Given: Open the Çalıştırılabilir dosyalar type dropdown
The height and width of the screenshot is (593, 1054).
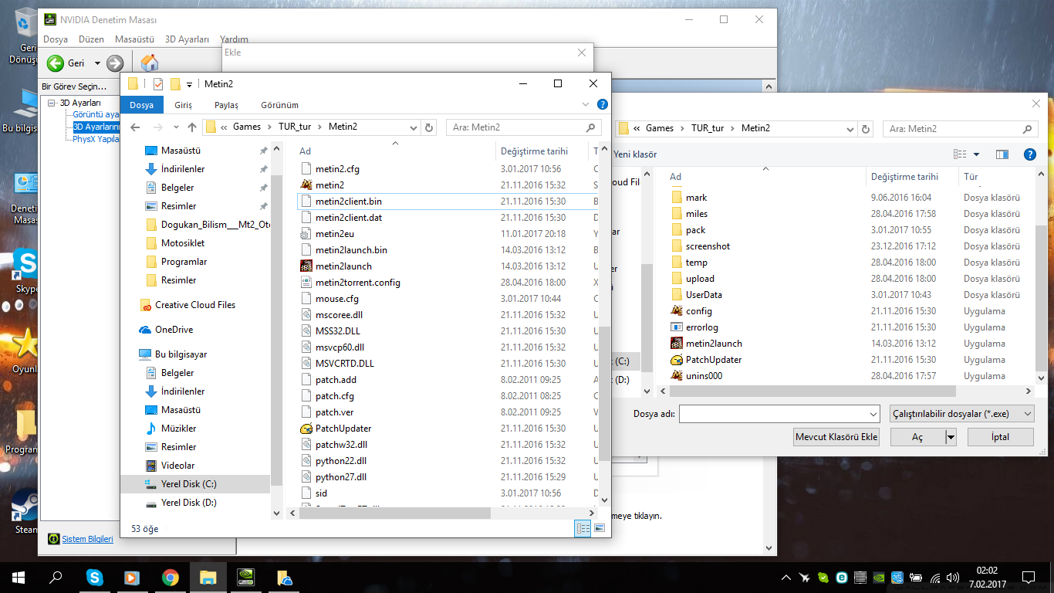Looking at the screenshot, I should pyautogui.click(x=961, y=414).
